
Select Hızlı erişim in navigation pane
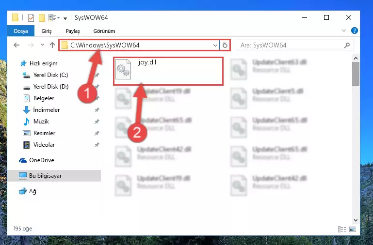43,63
